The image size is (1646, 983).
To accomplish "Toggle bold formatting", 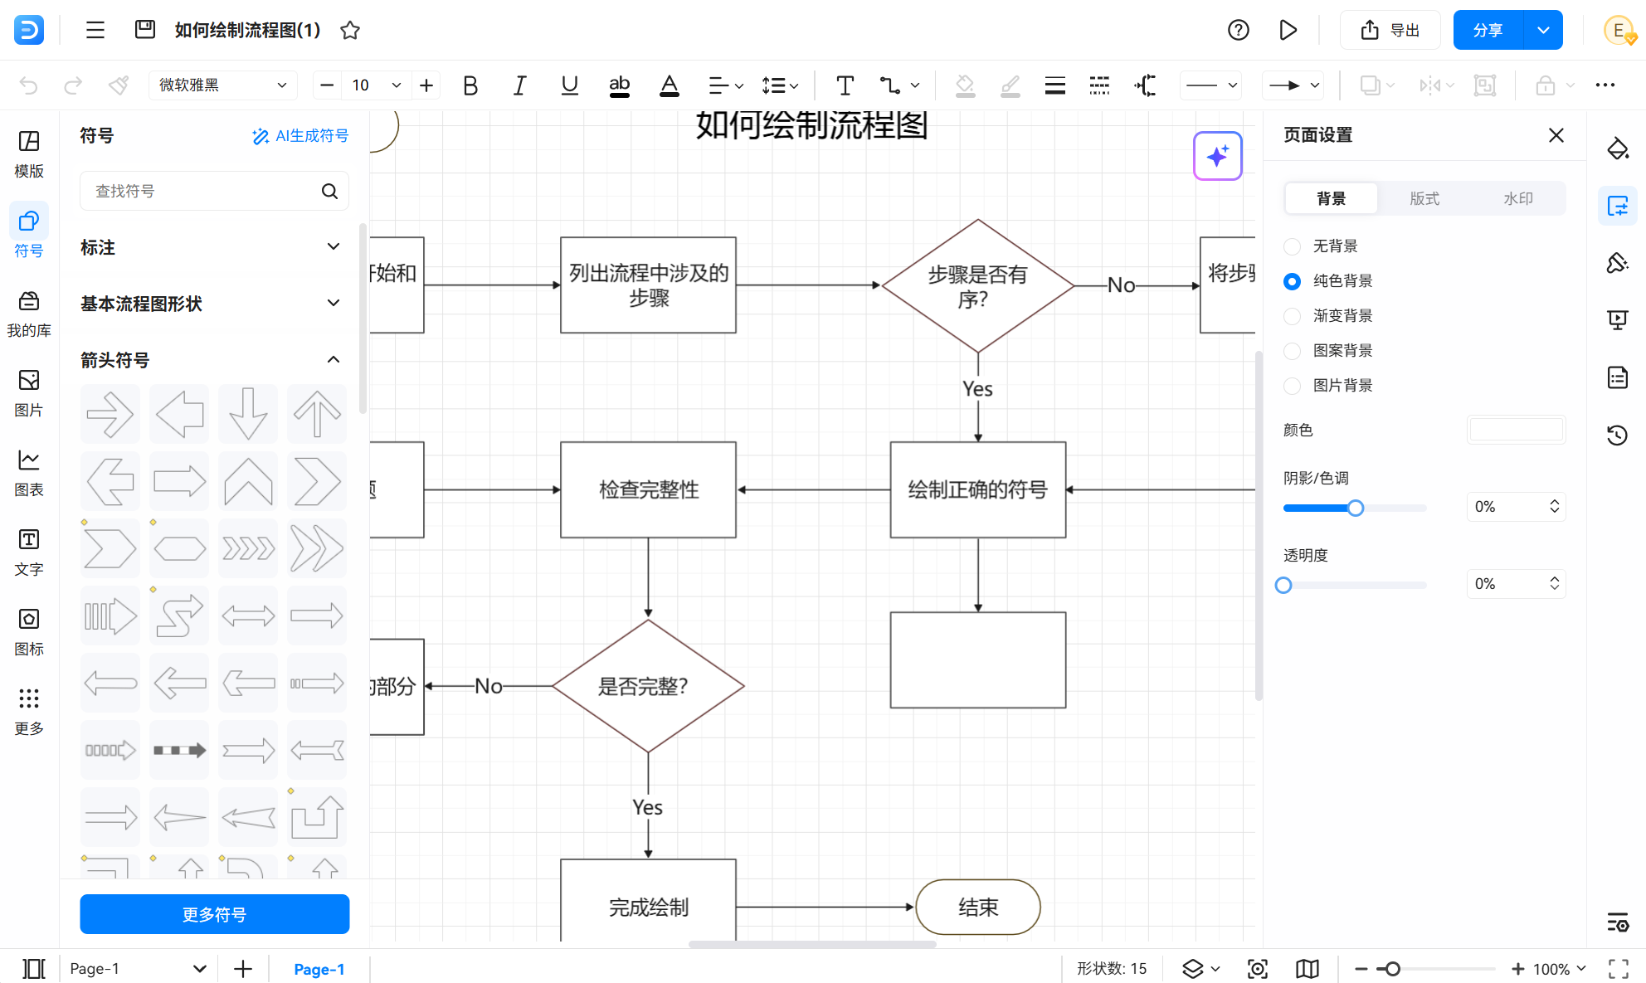I will pyautogui.click(x=470, y=85).
